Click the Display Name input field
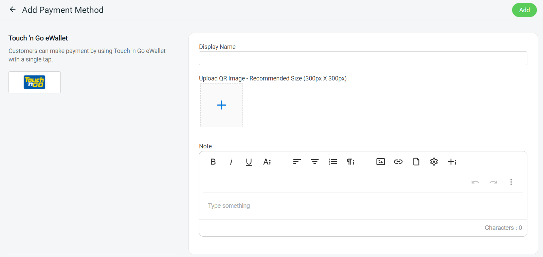Image resolution: width=543 pixels, height=257 pixels. (x=363, y=58)
